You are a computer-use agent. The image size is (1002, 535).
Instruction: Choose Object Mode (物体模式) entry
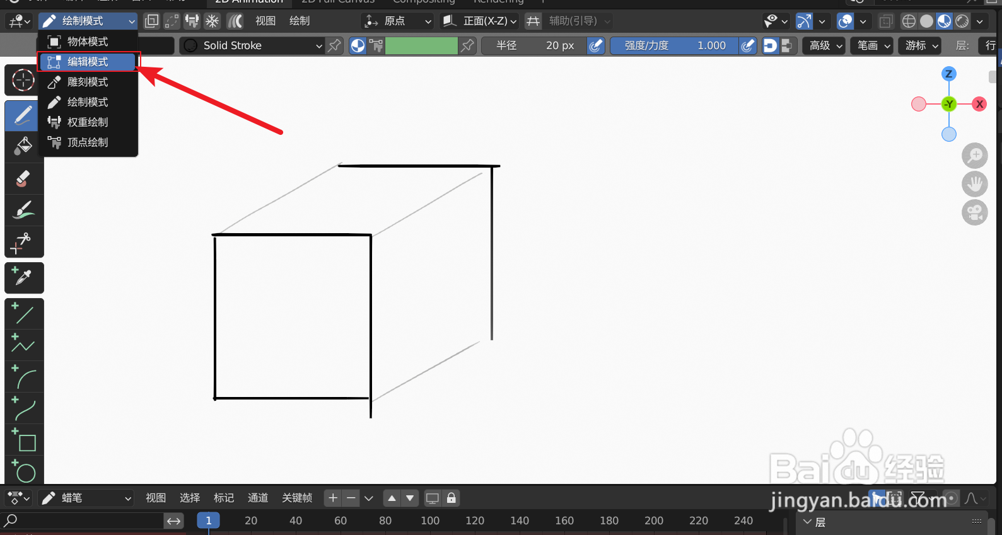pos(88,42)
